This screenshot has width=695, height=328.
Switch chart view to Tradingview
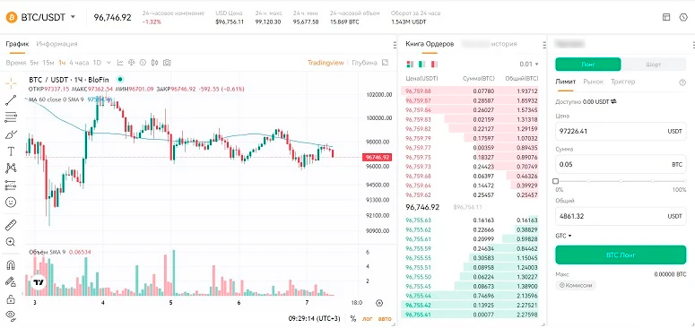326,63
